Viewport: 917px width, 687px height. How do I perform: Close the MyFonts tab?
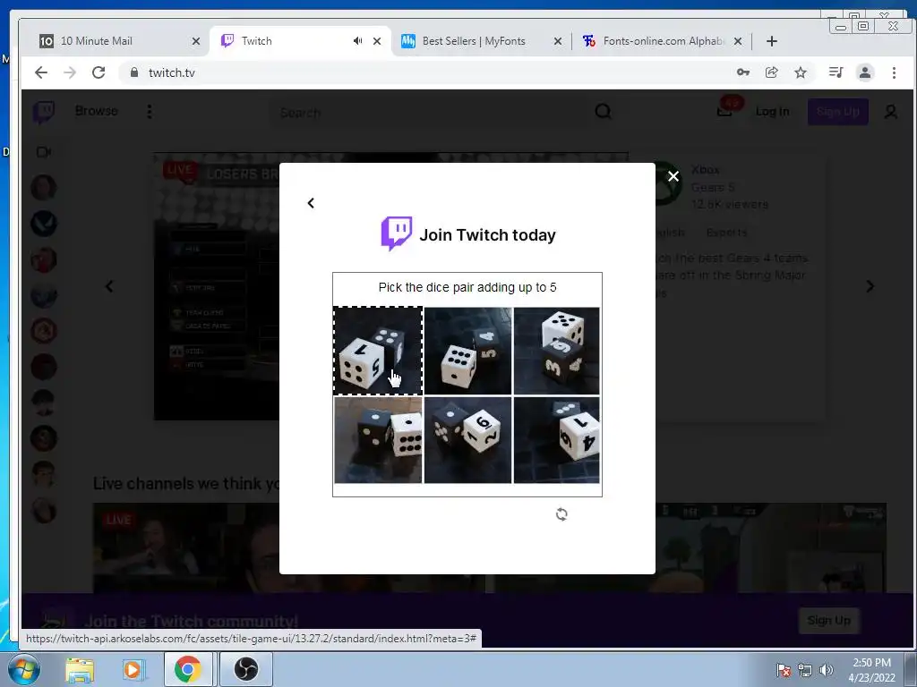coord(557,41)
